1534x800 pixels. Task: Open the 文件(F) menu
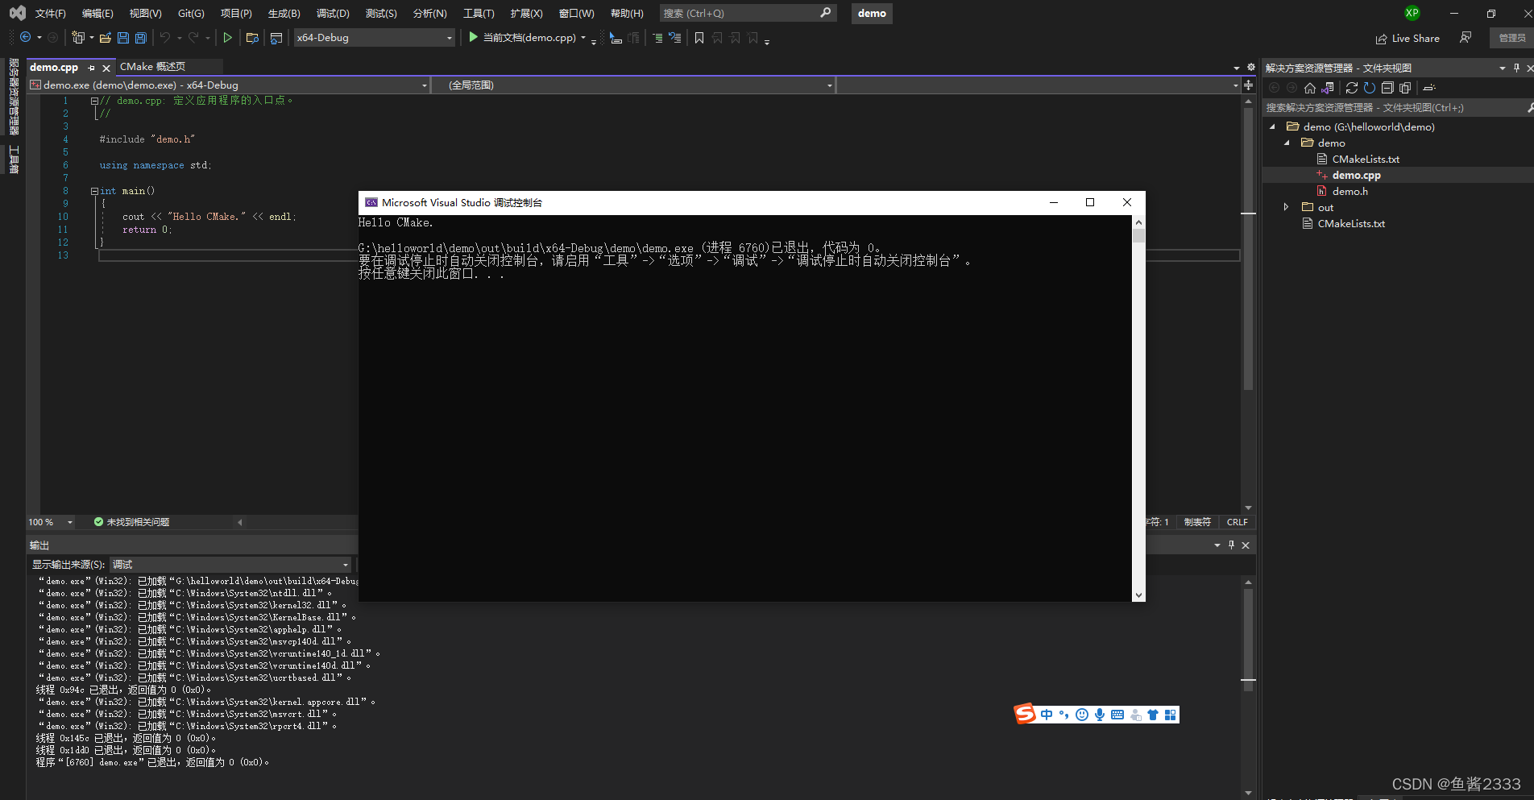pyautogui.click(x=50, y=14)
